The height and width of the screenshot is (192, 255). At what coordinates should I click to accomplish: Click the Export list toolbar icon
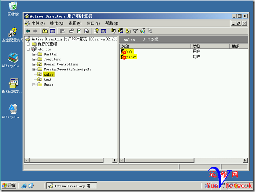[x=87, y=31]
